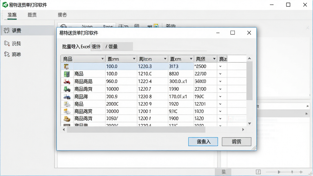Click the red vehicle icon in the 960.0 row
The width and height of the screenshot is (313, 176).
point(67,81)
